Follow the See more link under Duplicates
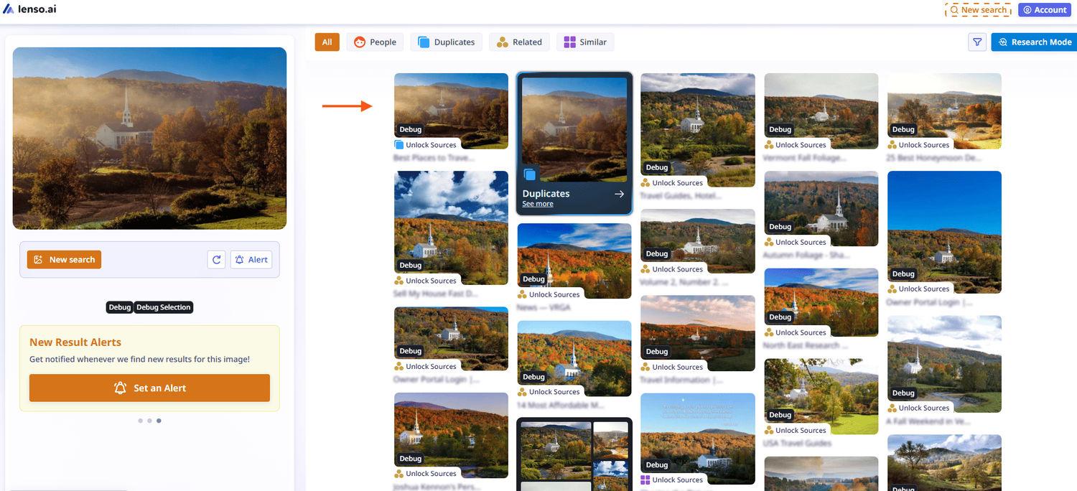The height and width of the screenshot is (491, 1077). [538, 204]
